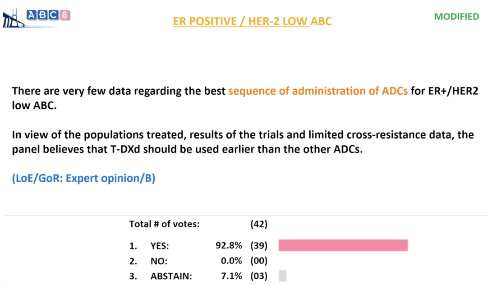This screenshot has height=286, width=487.
Task: Click the ER POSITIVE / HER-2 LOW ABC title
Action: coord(252,21)
